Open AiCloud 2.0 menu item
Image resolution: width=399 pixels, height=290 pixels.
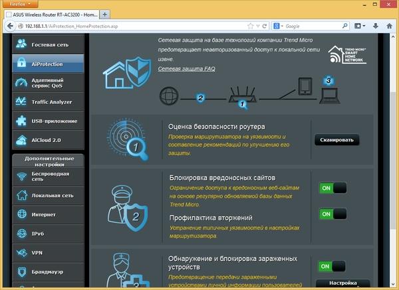tap(48, 140)
